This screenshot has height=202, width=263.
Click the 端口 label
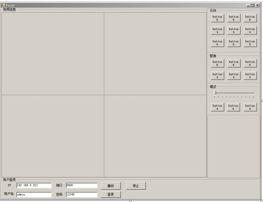click(x=59, y=185)
